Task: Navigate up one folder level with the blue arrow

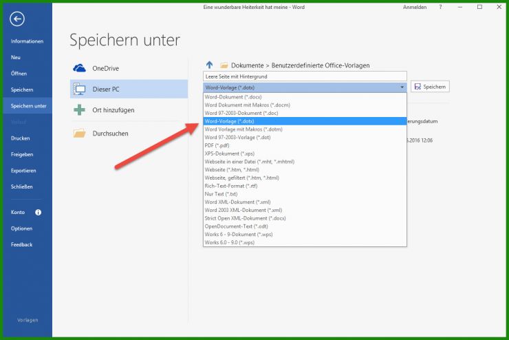Action: tap(209, 65)
